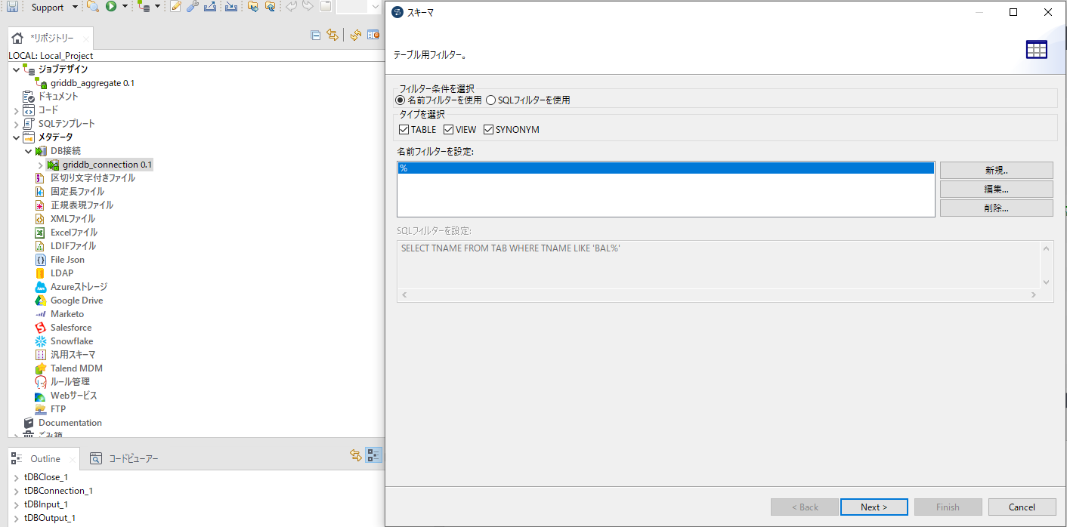
Task: Click the collapse all icon in repository panel
Action: coord(316,35)
